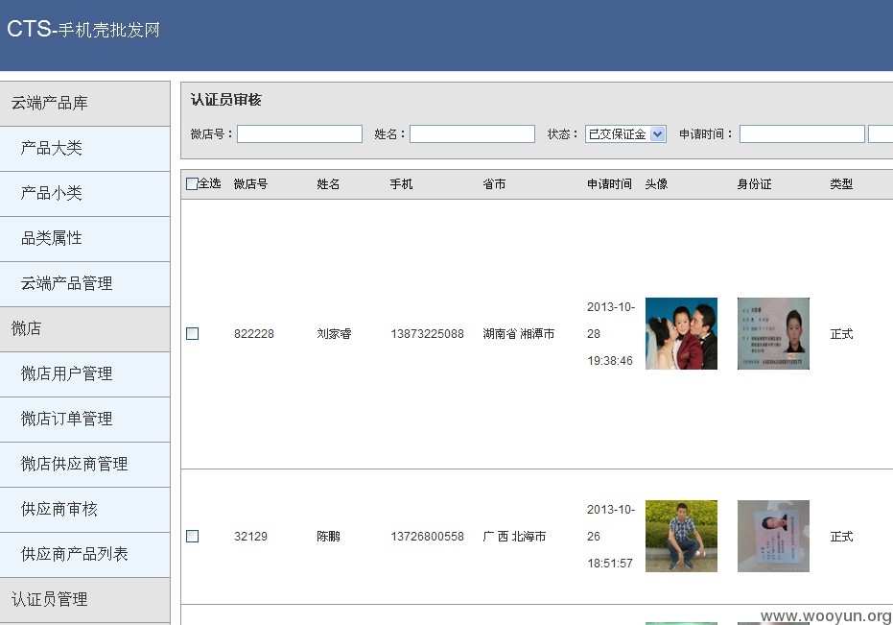The image size is (893, 625).
Task: Open the ID card image for 刘家睿
Action: (x=773, y=333)
